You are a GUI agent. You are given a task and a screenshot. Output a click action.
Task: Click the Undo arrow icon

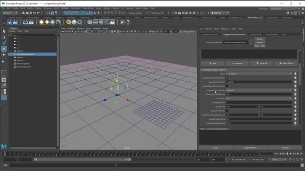click(34, 13)
